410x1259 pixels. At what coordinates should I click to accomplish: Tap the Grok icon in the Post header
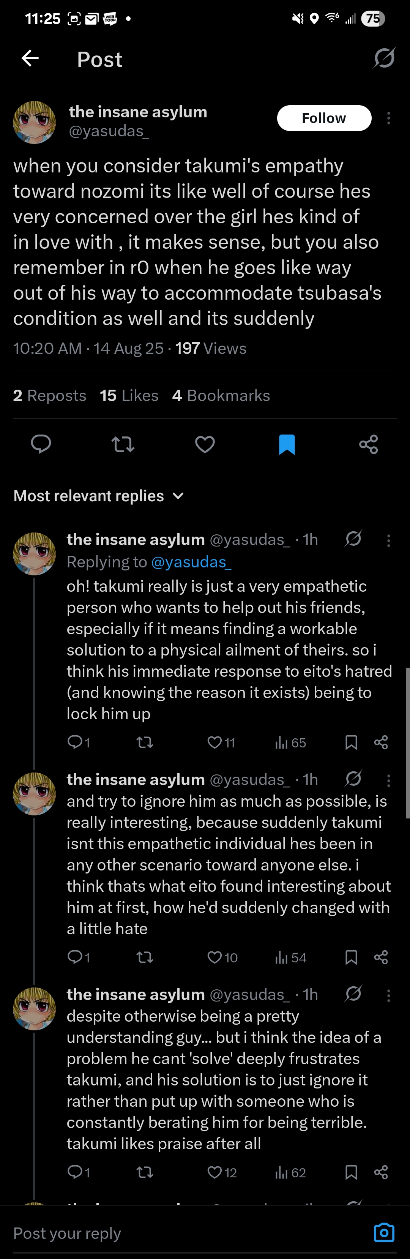coord(384,58)
